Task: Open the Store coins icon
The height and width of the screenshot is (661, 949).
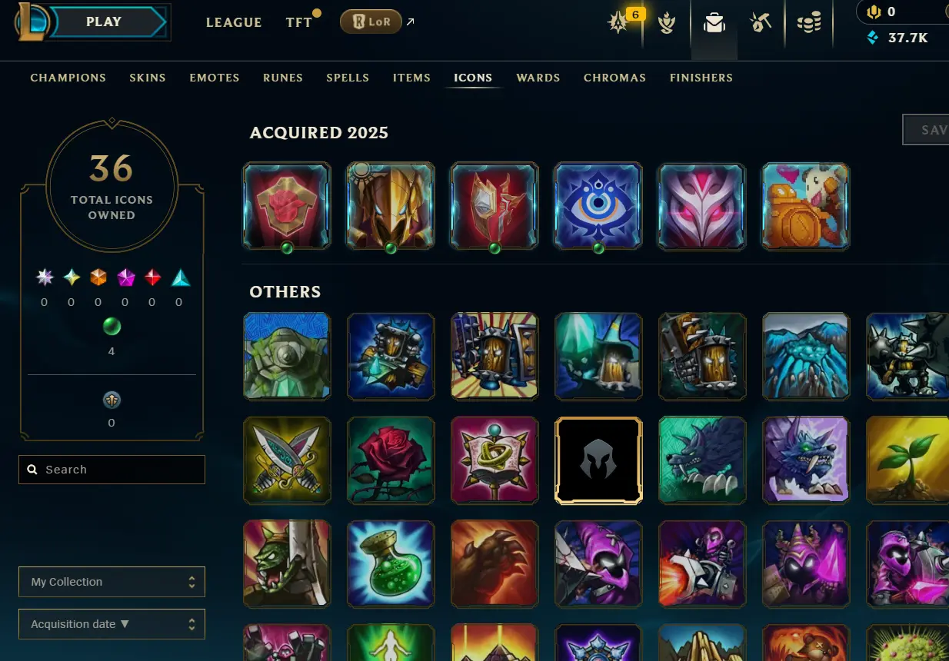Action: coord(808,24)
